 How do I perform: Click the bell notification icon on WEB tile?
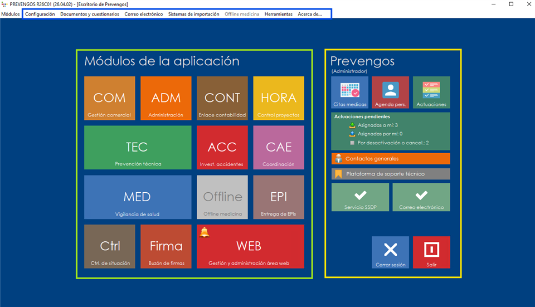pyautogui.click(x=205, y=232)
